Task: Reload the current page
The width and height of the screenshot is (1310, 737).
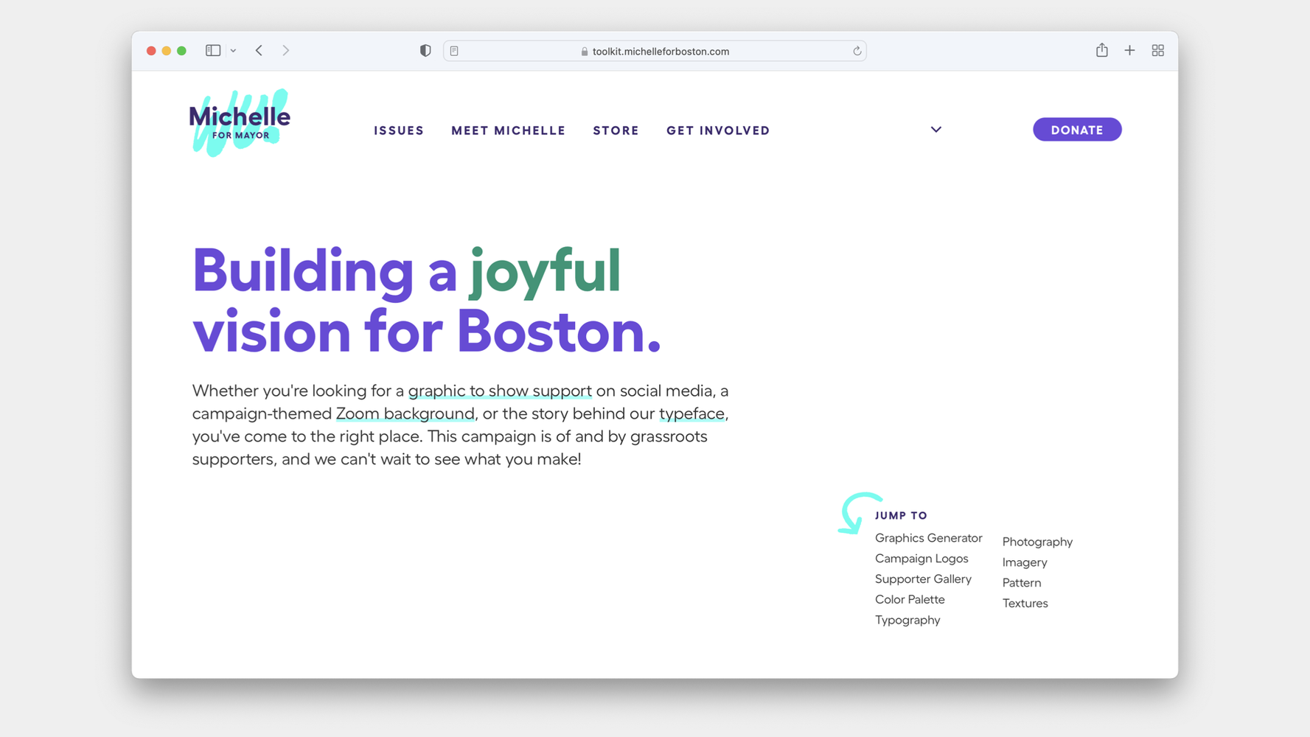Action: [857, 51]
